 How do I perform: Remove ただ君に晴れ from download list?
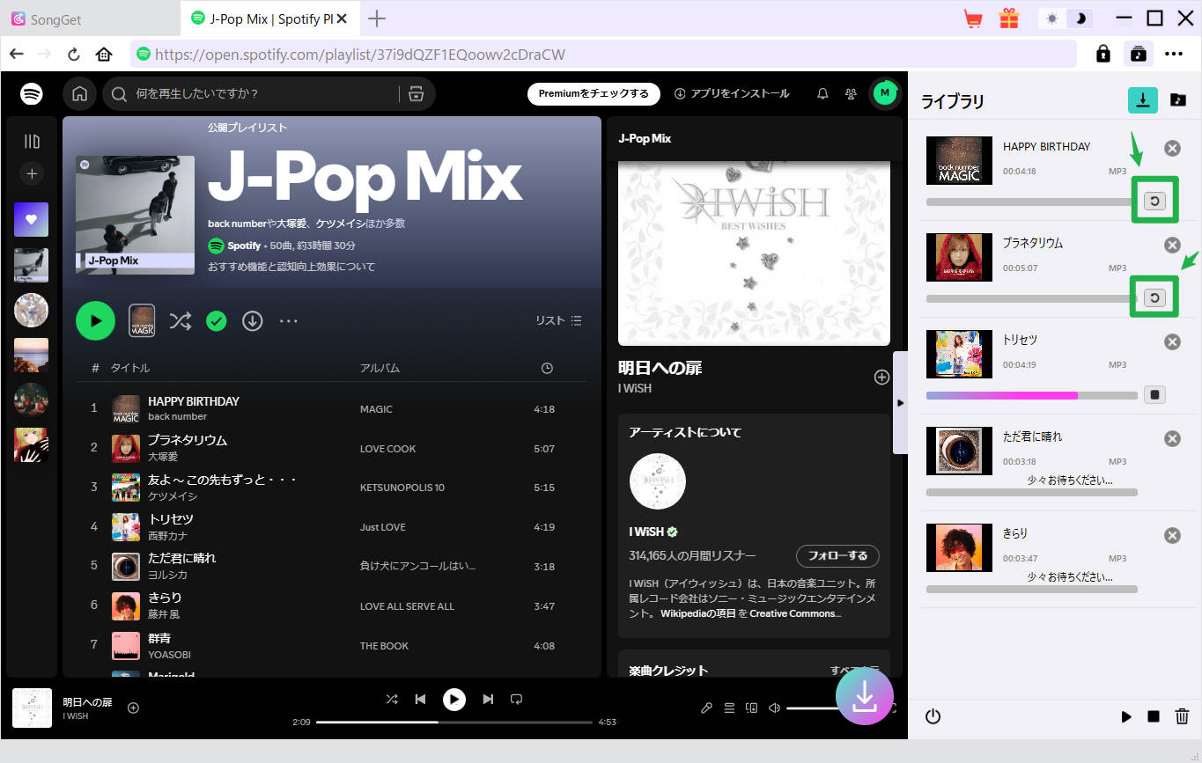[1172, 438]
